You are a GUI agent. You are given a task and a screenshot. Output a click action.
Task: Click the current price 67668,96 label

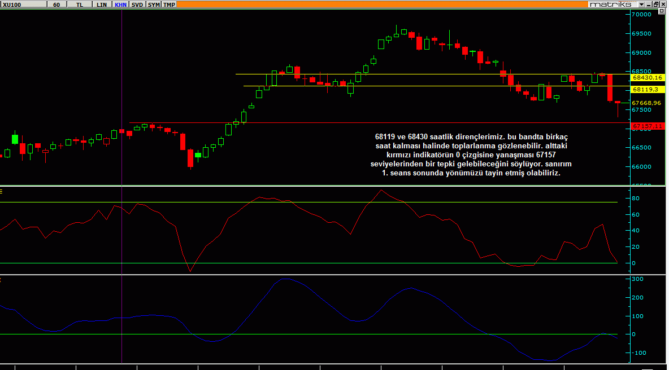coord(648,103)
